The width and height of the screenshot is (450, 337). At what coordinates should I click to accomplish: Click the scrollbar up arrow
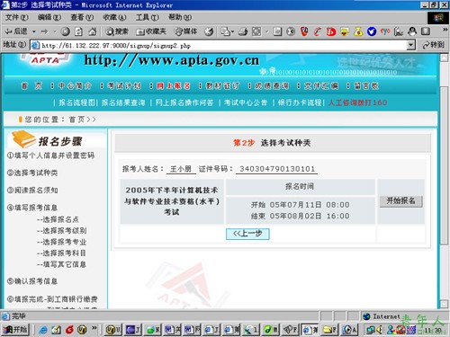pyautogui.click(x=444, y=58)
